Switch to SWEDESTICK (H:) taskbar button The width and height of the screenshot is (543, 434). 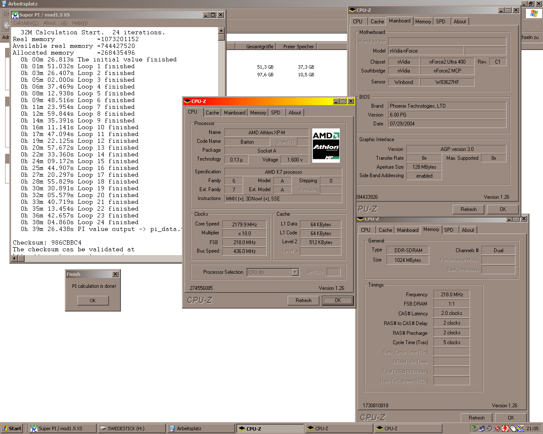point(132,428)
